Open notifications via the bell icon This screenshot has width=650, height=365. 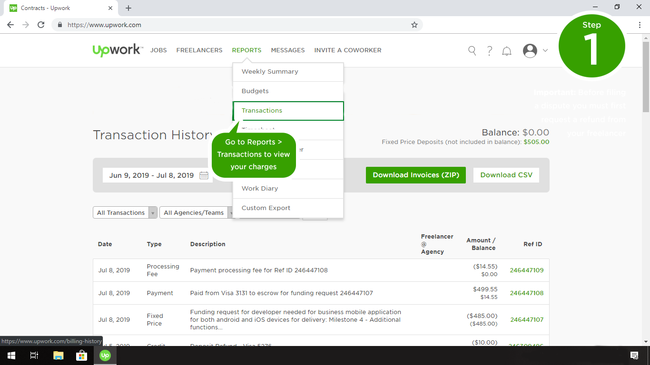(506, 50)
